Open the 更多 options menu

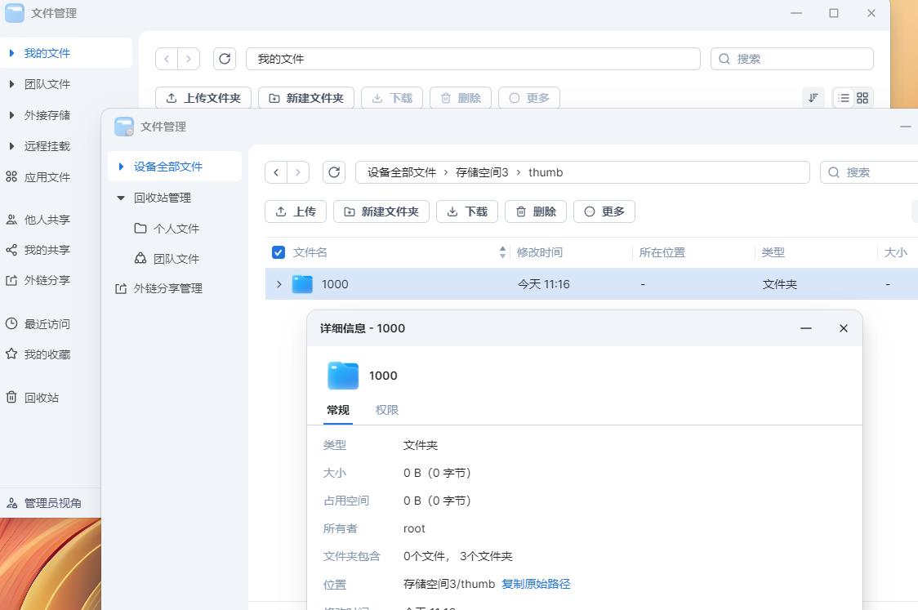point(604,211)
